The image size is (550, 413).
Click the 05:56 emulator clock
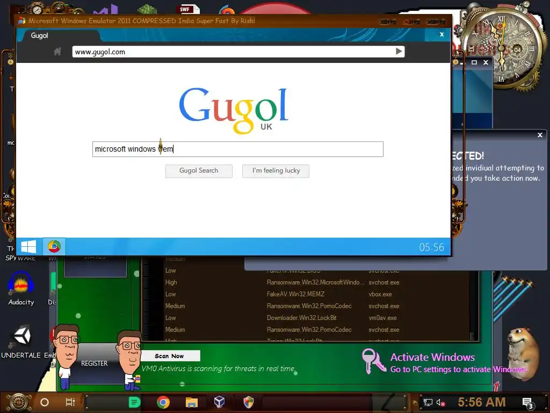tap(431, 247)
